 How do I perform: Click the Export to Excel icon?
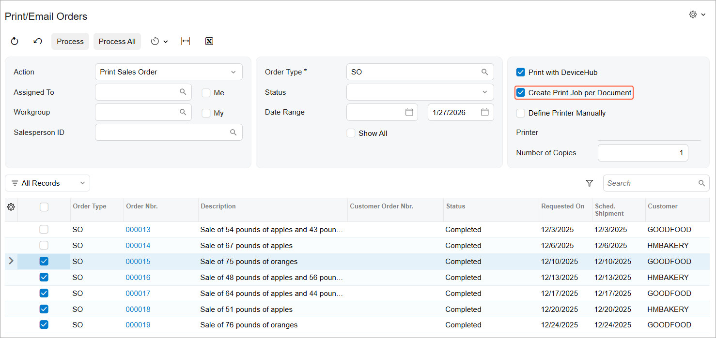(x=209, y=42)
